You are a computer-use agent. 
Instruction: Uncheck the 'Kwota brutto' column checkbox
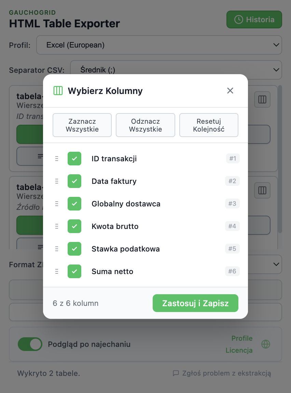74,226
